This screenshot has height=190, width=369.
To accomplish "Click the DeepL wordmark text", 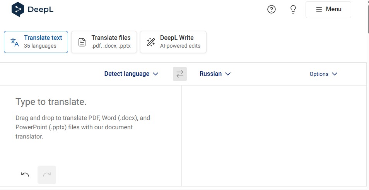I will point(41,9).
